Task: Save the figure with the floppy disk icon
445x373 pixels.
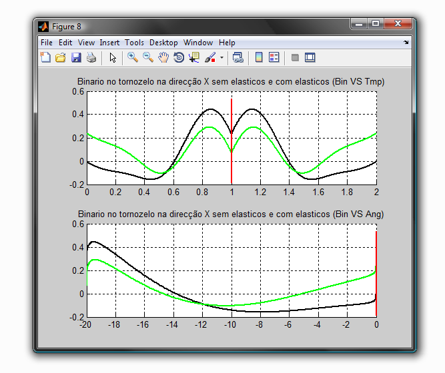Action: click(76, 58)
